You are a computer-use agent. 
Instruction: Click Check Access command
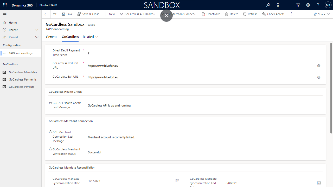click(273, 14)
